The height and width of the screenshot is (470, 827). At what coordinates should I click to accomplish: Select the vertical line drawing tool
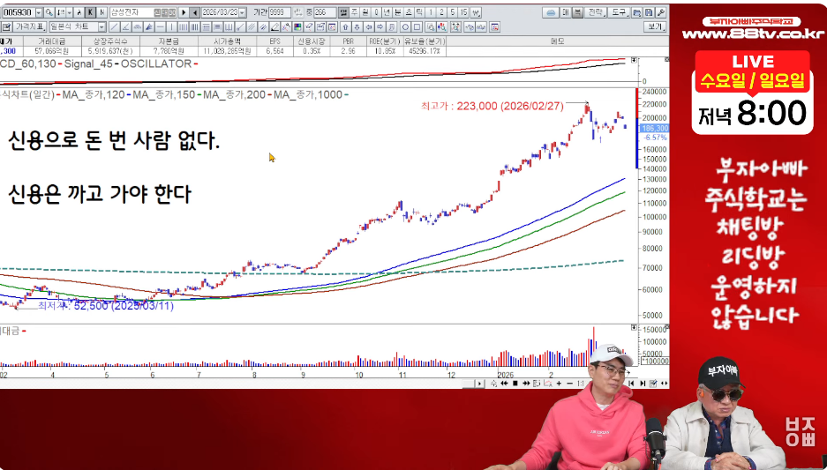pyautogui.click(x=171, y=26)
